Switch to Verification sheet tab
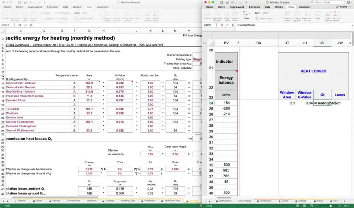The height and width of the screenshot is (208, 354). pos(265,201)
